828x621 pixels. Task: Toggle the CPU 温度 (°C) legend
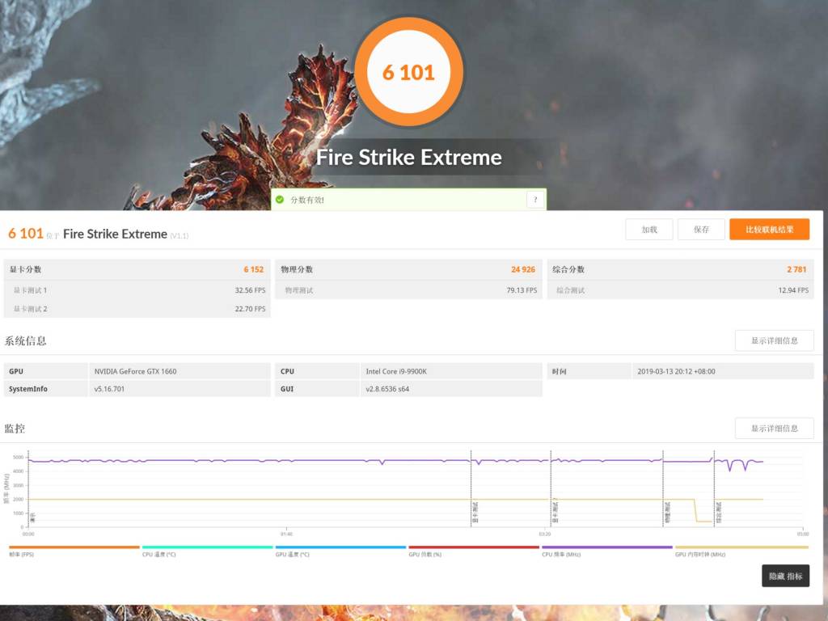coord(208,551)
